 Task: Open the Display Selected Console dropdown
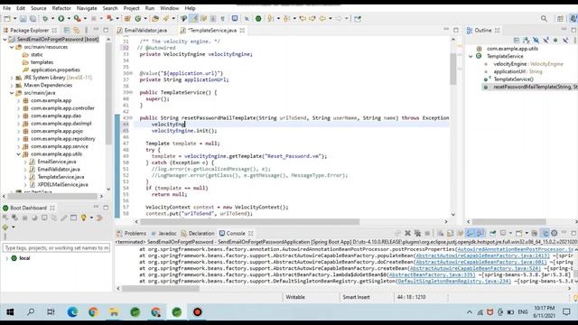point(510,233)
